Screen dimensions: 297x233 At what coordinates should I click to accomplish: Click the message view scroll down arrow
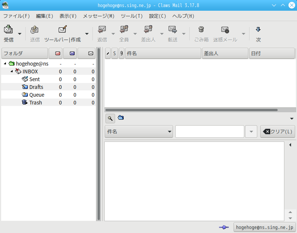pos(290,218)
